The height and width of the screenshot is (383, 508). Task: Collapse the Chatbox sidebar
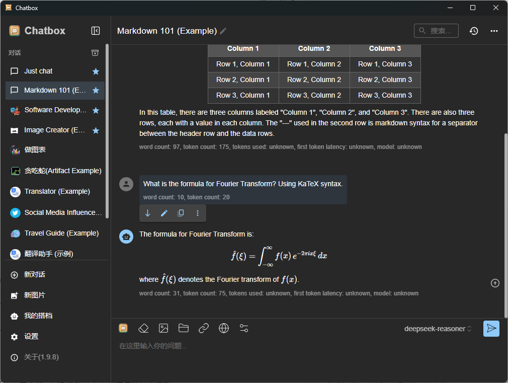(95, 31)
